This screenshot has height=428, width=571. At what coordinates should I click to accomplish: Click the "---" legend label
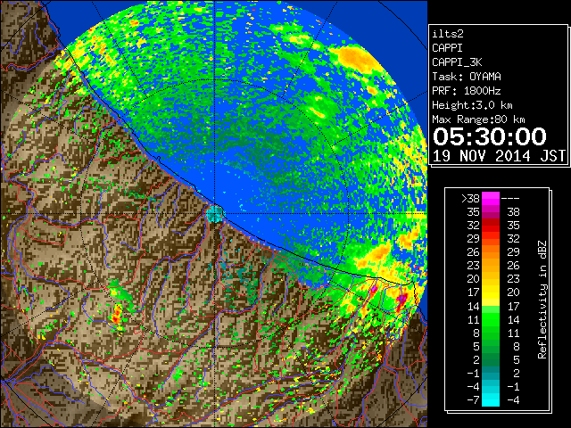510,199
